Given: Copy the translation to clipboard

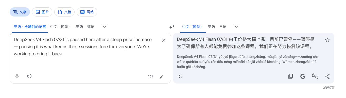Looking at the screenshot, I should 291,76.
